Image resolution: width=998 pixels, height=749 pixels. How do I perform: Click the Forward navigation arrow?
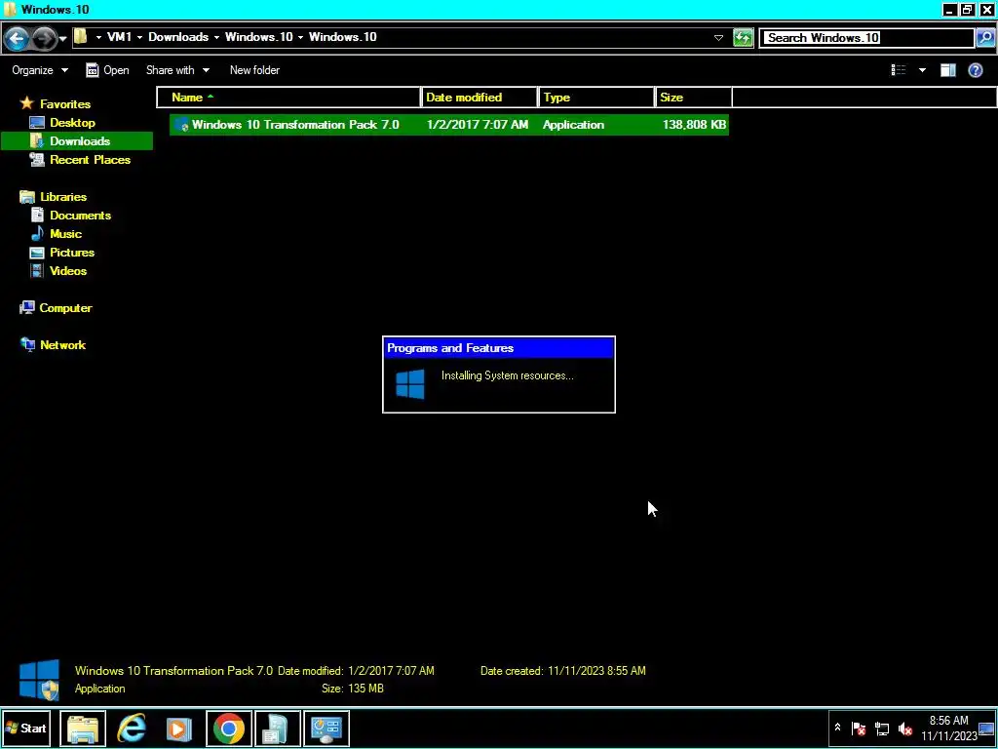[43, 38]
